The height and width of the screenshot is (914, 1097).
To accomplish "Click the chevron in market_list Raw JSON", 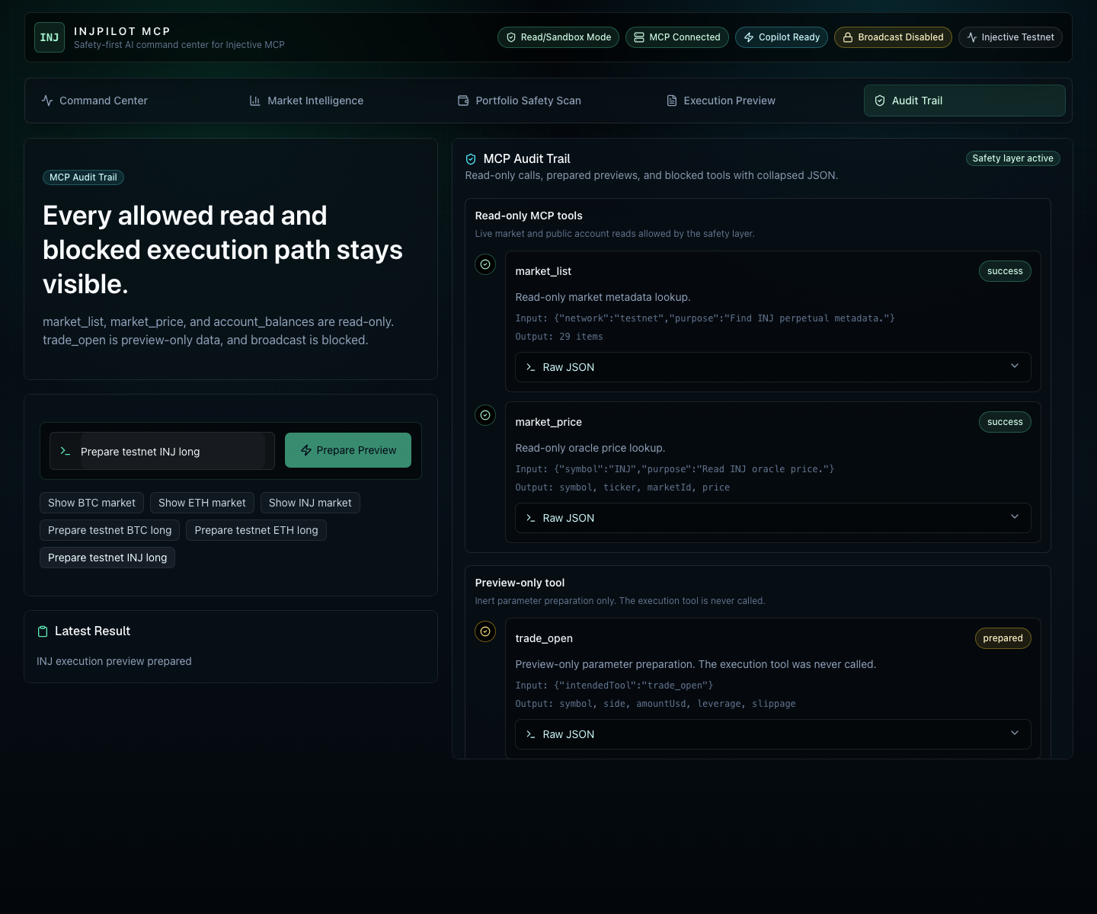I will click(x=1015, y=366).
